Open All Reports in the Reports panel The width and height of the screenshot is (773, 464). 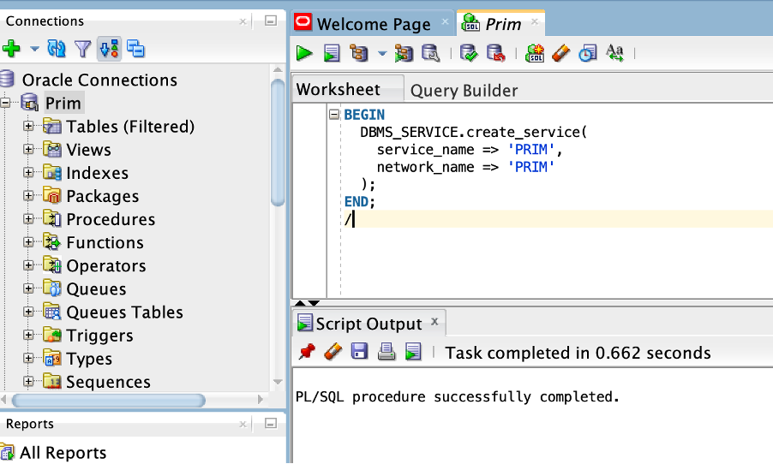coord(63,453)
